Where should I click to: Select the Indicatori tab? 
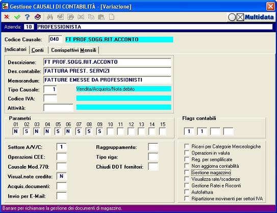pyautogui.click(x=15, y=49)
